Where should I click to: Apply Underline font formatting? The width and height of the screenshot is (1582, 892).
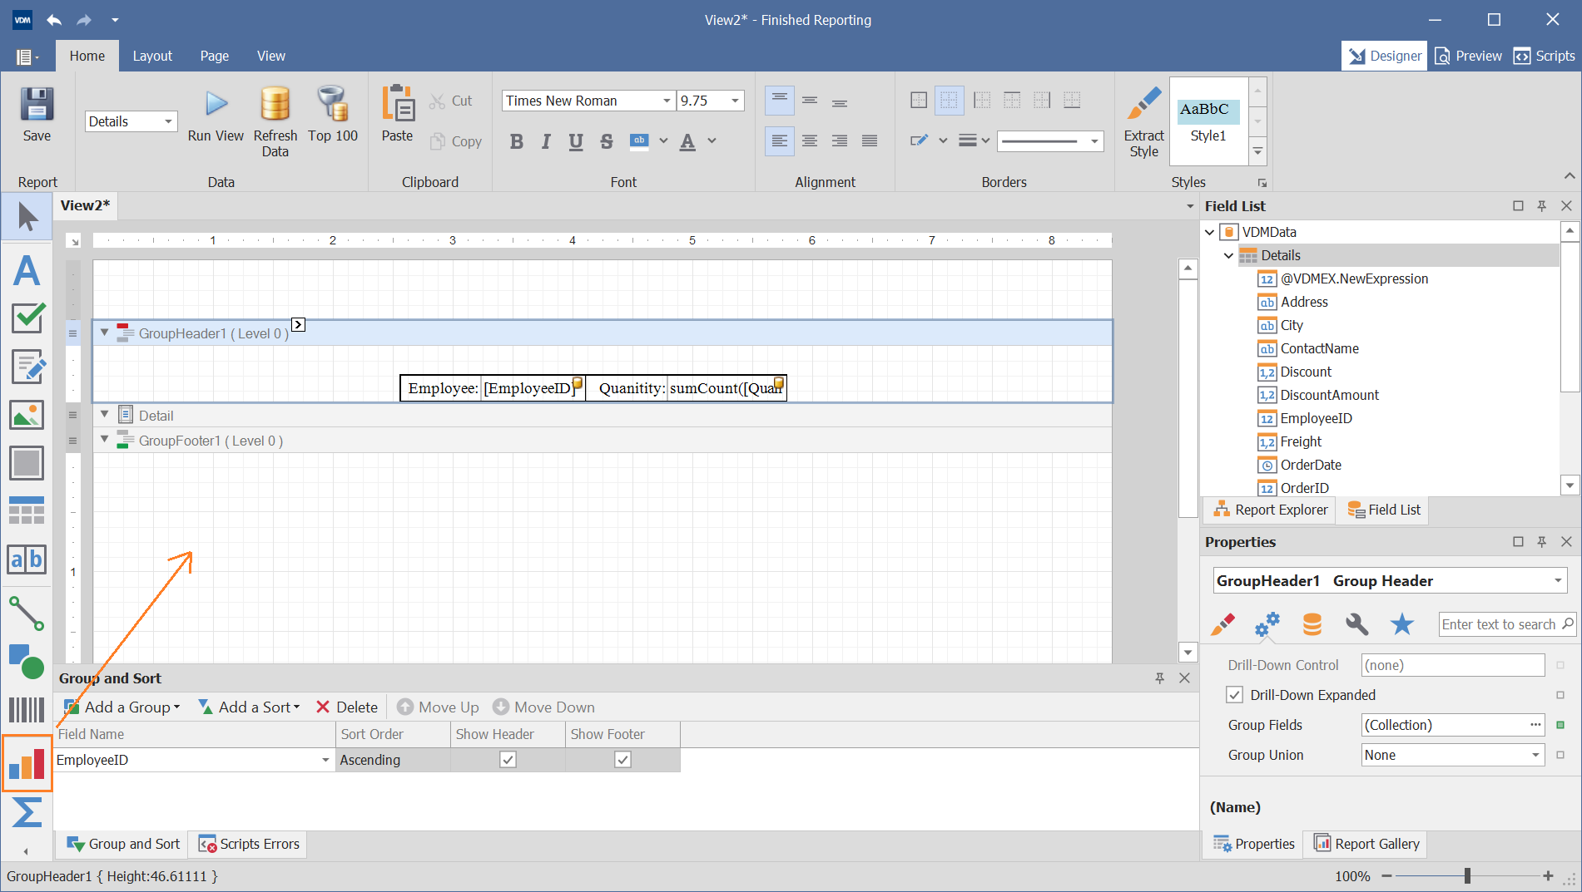pos(576,141)
